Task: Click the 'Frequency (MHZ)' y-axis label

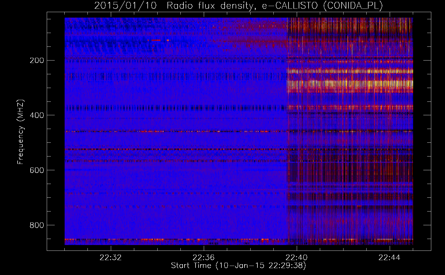Action: click(x=21, y=132)
